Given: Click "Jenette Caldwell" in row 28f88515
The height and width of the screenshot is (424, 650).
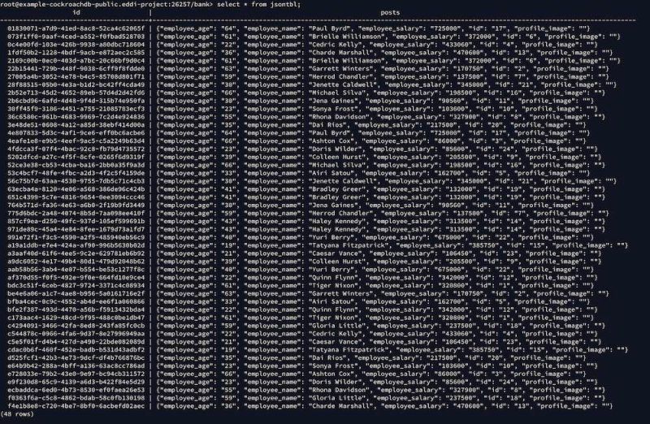Looking at the screenshot, I should pyautogui.click(x=342, y=84).
